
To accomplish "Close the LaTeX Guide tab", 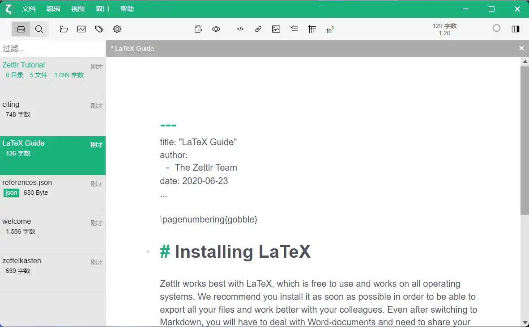I will tap(521, 48).
